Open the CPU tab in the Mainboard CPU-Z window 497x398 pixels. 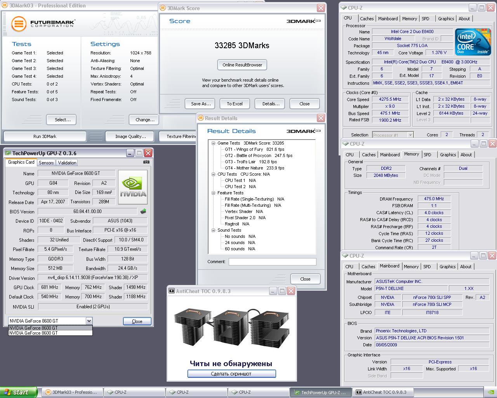[349, 267]
